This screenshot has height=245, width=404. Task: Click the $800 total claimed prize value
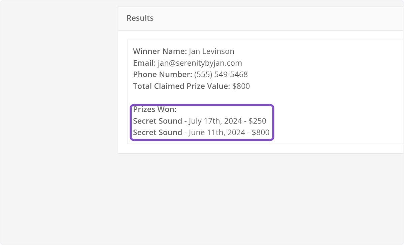click(x=241, y=86)
